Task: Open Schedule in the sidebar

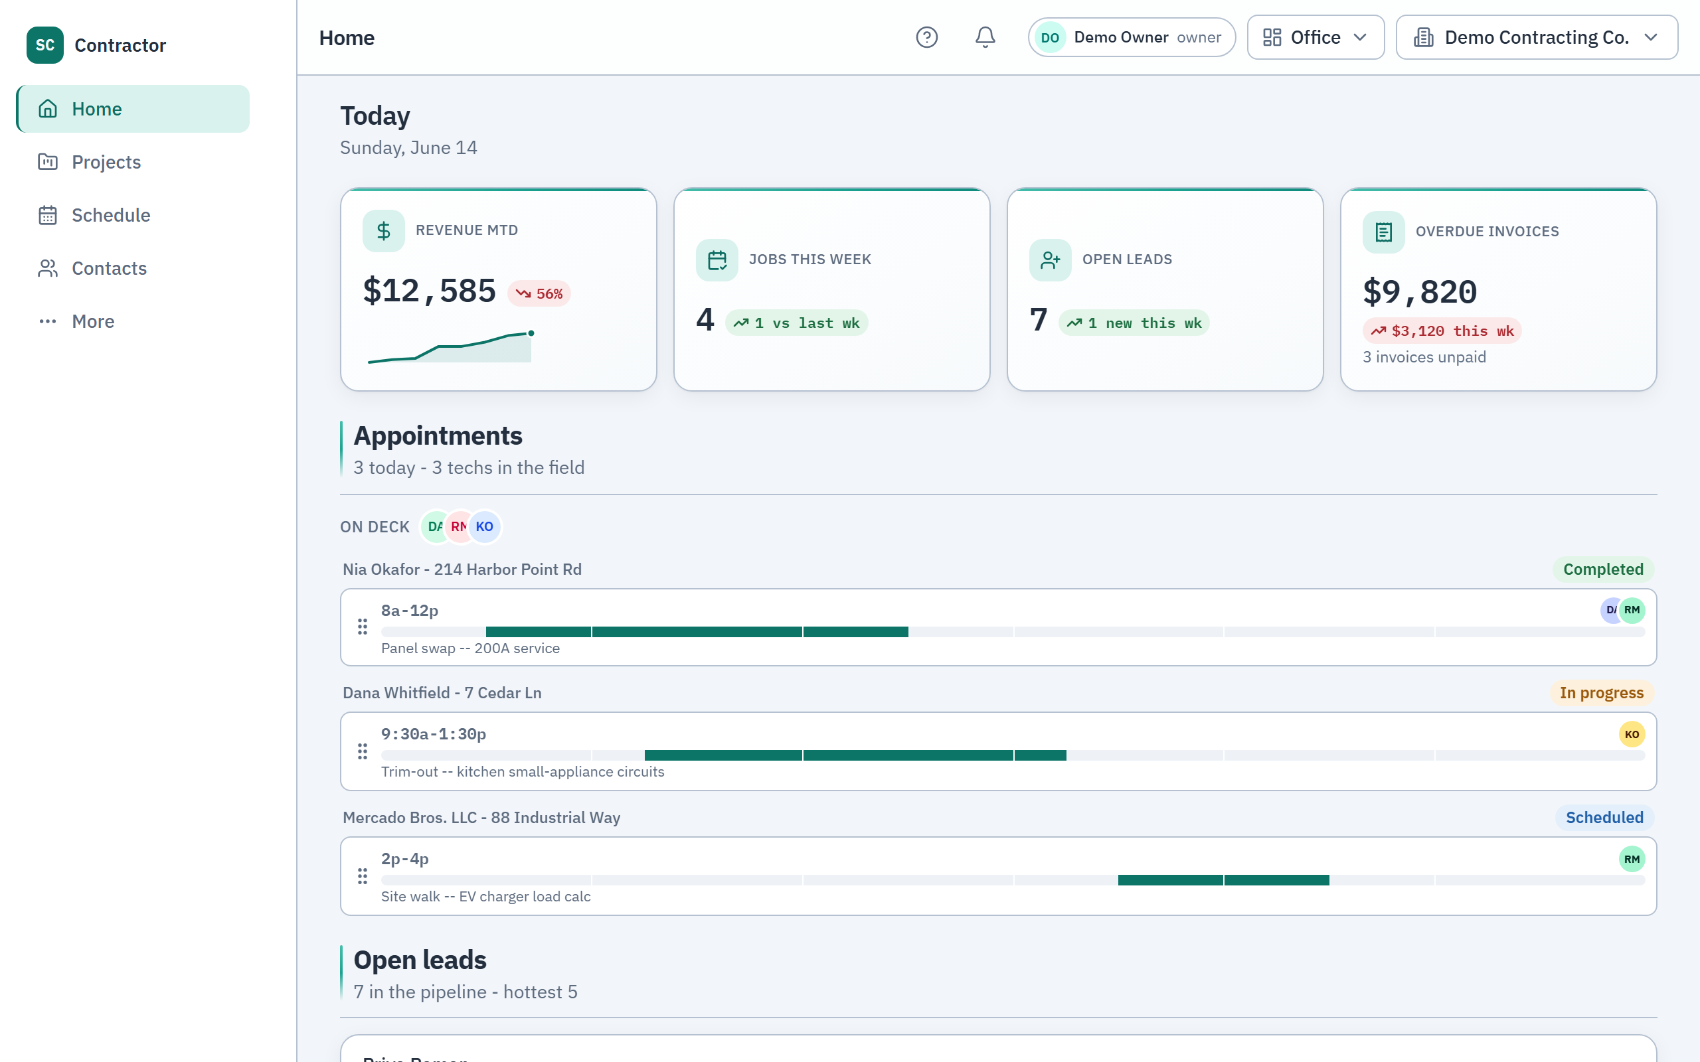Action: [x=133, y=215]
